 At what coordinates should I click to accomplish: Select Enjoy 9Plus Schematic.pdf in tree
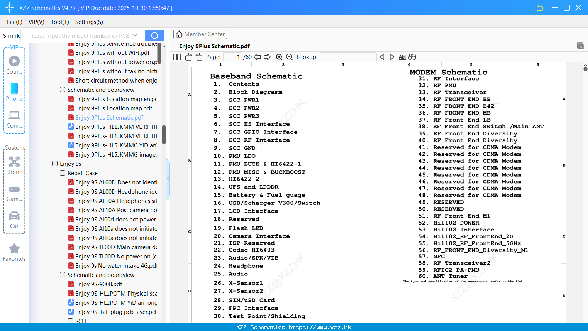tap(106, 117)
